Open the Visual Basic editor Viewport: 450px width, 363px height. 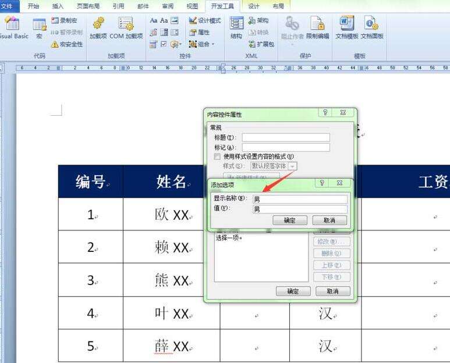click(x=13, y=27)
